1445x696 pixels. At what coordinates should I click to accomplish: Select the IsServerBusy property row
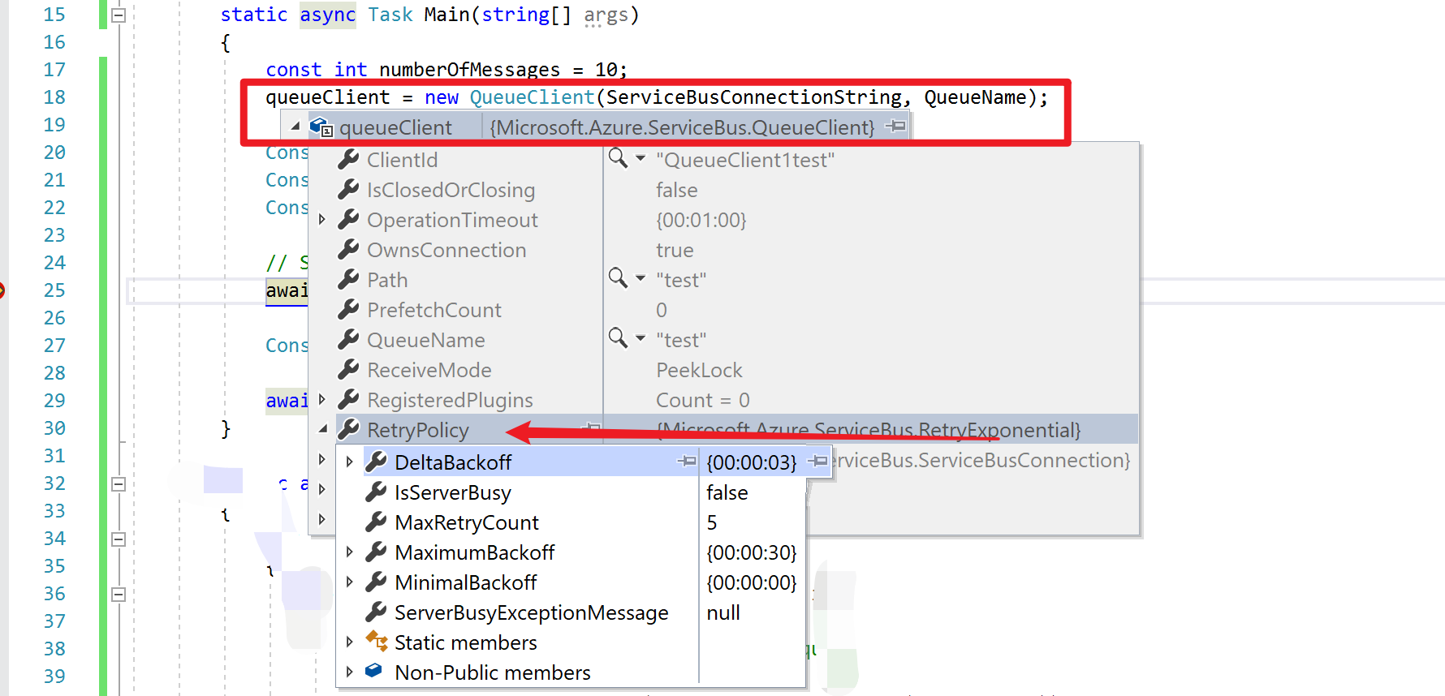(x=452, y=492)
